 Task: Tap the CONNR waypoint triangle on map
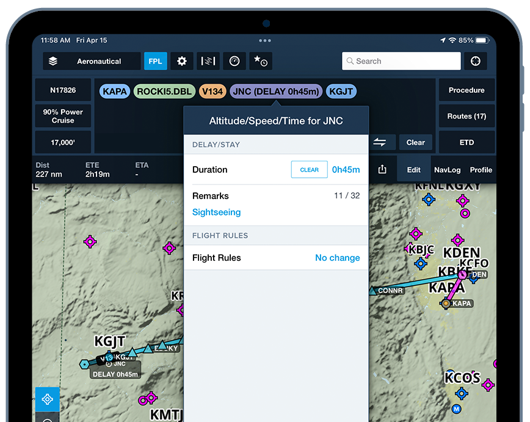[x=373, y=291]
